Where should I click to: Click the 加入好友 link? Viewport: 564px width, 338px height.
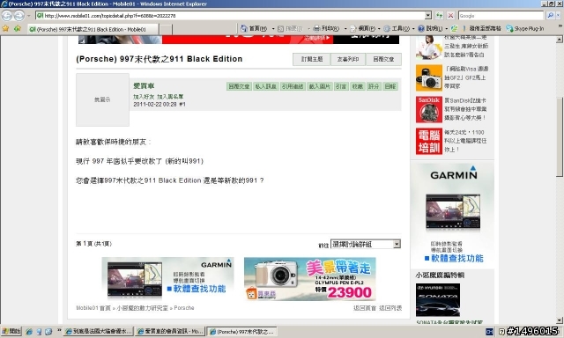[144, 97]
